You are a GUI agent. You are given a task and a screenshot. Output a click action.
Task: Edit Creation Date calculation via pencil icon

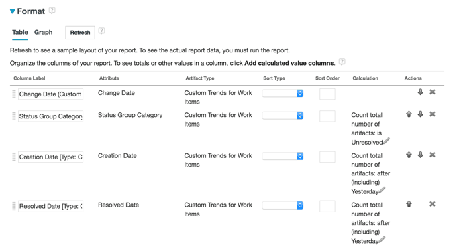pyautogui.click(x=382, y=190)
